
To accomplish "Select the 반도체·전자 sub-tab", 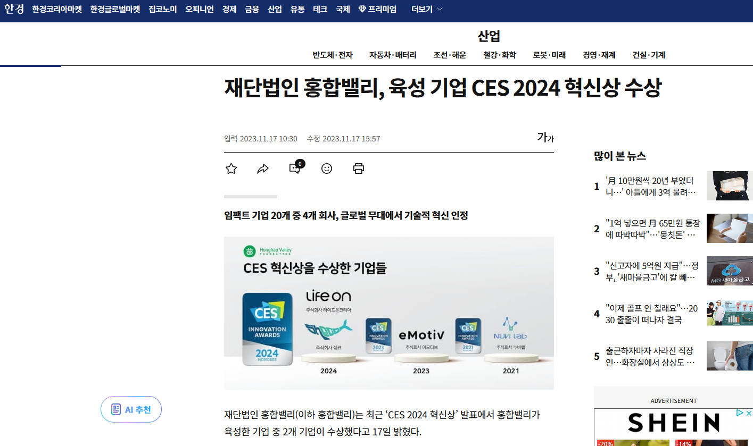I will pos(333,55).
